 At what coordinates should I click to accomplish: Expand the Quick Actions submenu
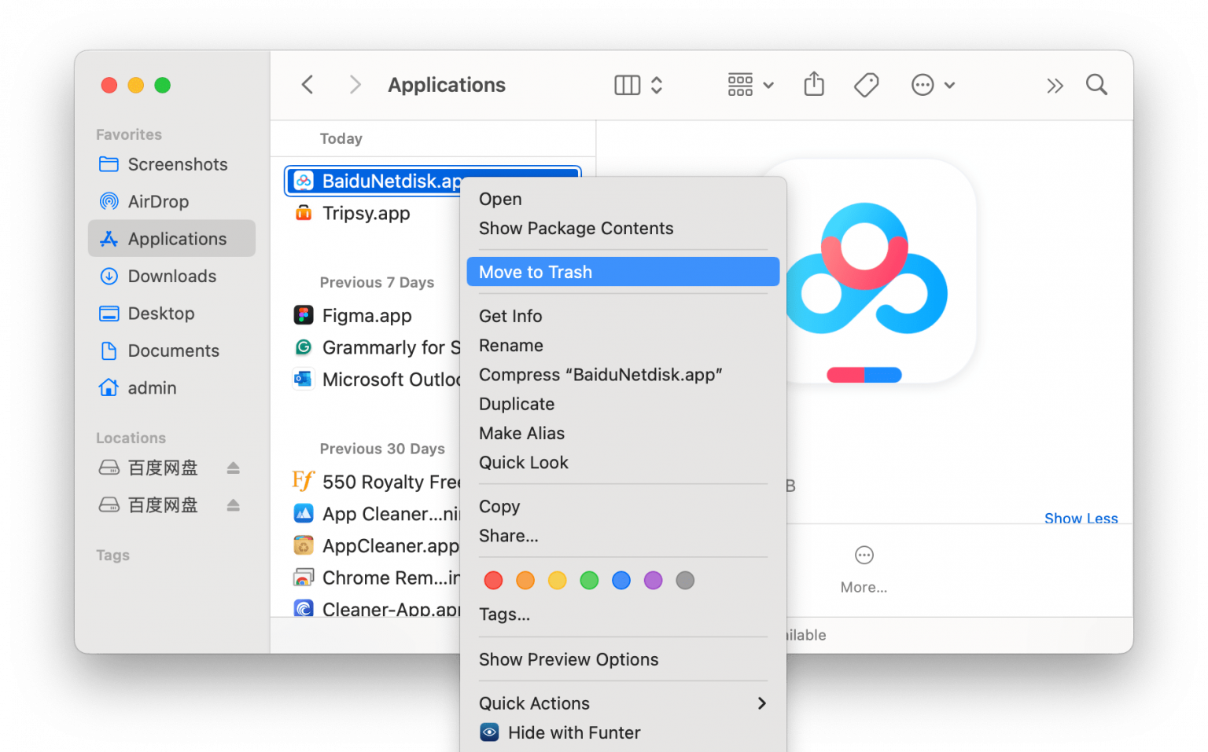point(622,703)
